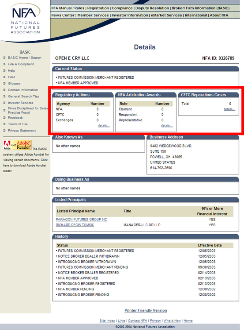Viewport: 244px width, 332px height.
Task: Click arrow icon beside File A Complaint
Action: point(4,64)
